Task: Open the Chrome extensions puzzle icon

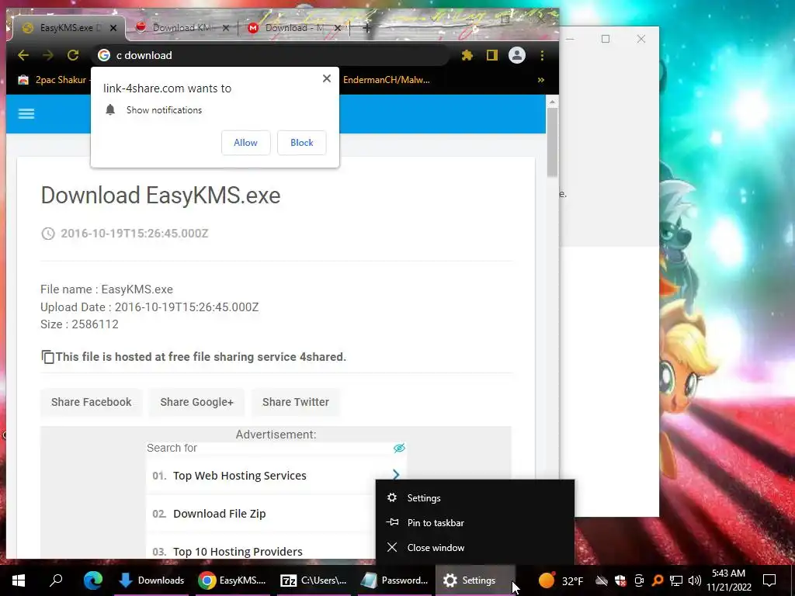Action: tap(467, 55)
